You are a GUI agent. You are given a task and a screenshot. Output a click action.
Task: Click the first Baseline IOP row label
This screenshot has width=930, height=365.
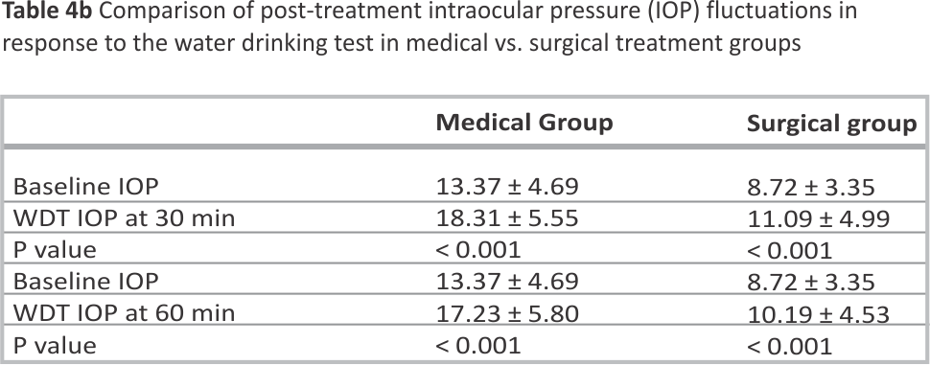point(86,187)
